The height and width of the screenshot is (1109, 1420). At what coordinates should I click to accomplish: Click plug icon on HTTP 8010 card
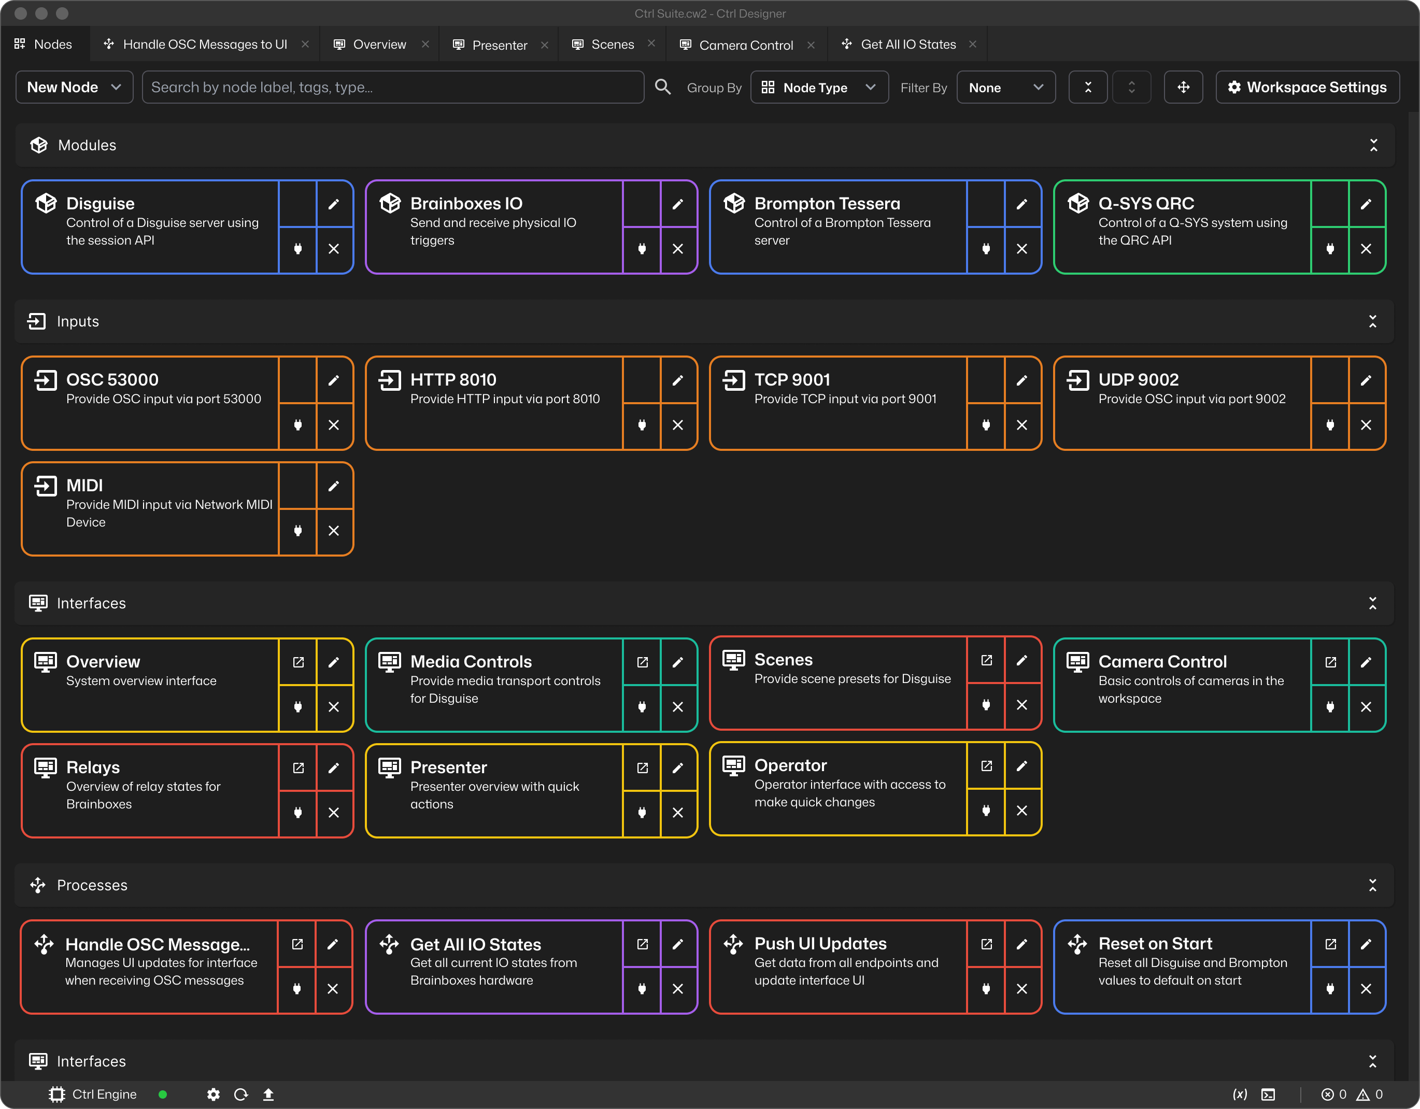pos(642,425)
